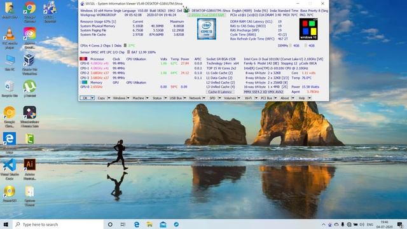
Task: Open the About menu button
Action: 285,98
